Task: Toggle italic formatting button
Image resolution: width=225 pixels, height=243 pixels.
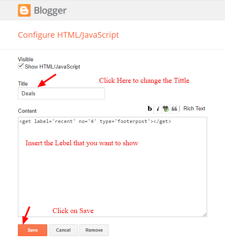Action: pyautogui.click(x=158, y=109)
